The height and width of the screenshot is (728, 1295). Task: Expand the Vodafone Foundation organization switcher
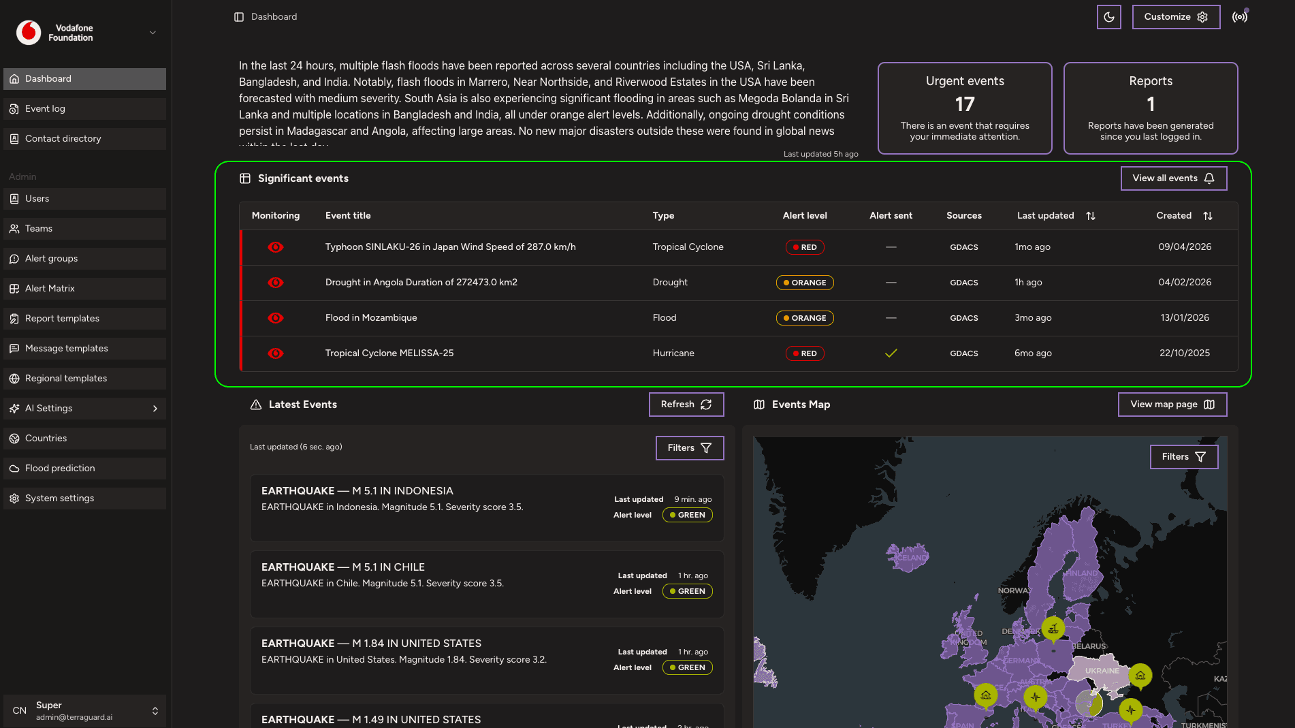coord(153,33)
